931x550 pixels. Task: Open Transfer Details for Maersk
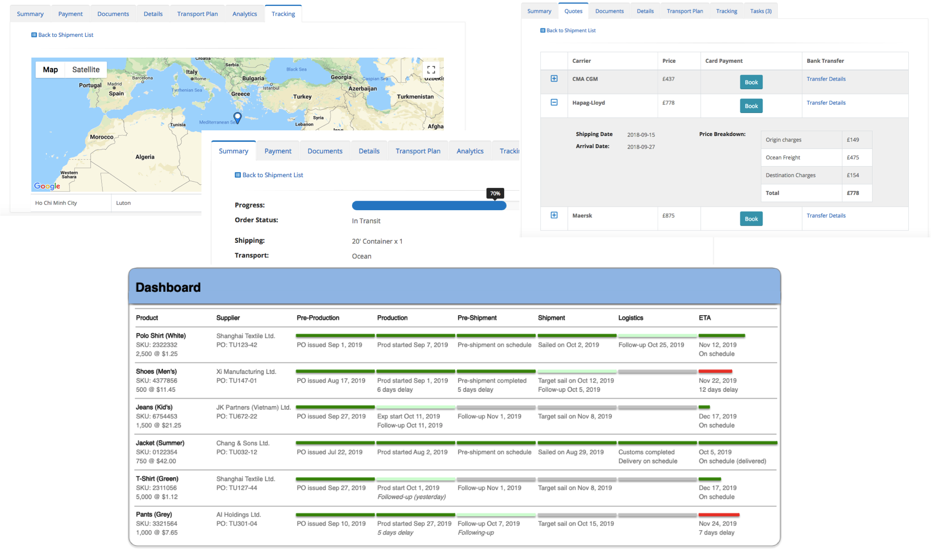(826, 215)
